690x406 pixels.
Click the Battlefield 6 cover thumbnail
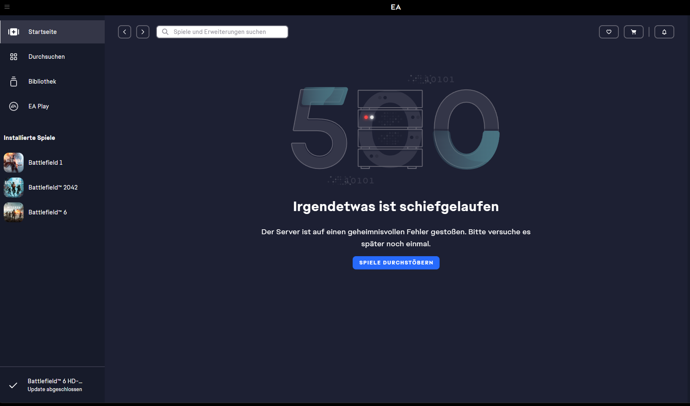(14, 212)
